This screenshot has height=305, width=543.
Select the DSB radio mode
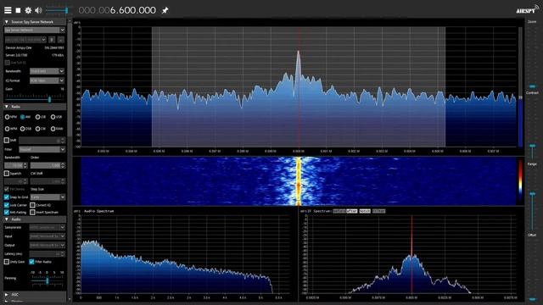point(23,129)
